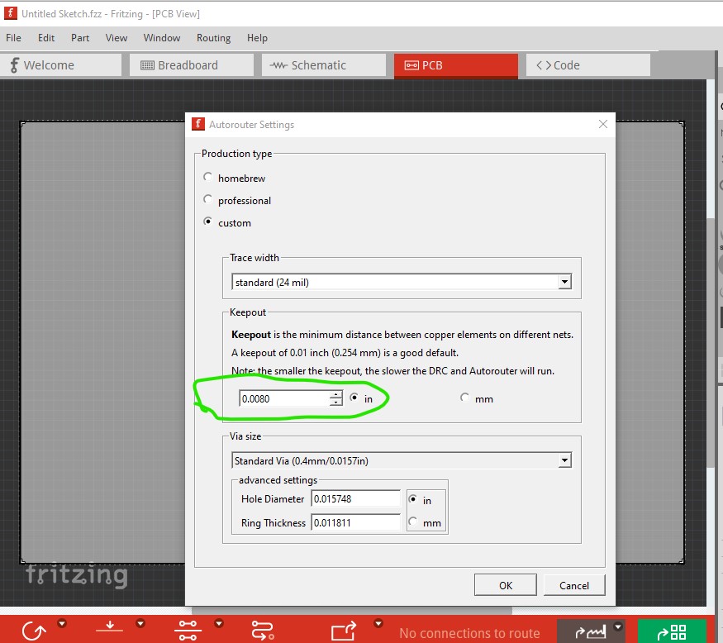Switch to the Schematic tab
This screenshot has height=643, width=723.
point(324,65)
